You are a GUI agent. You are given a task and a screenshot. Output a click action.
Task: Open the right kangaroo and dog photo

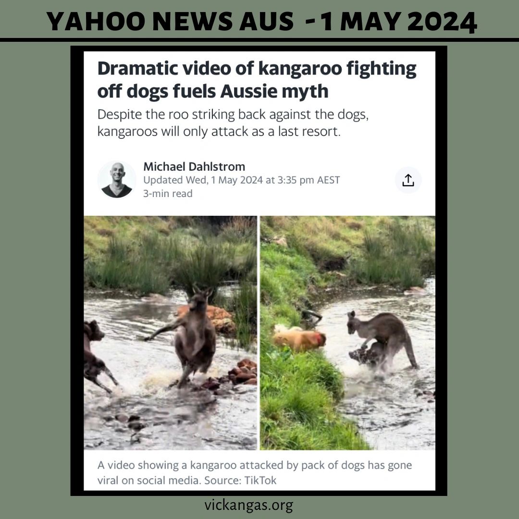pos(347,333)
